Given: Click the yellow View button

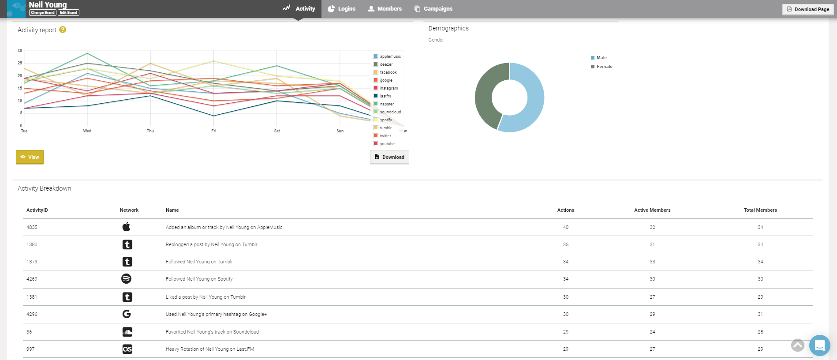Looking at the screenshot, I should click(x=30, y=157).
